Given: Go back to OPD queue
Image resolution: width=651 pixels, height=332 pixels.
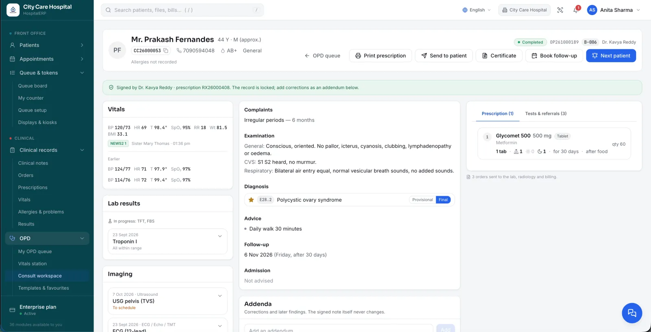Looking at the screenshot, I should (x=322, y=56).
